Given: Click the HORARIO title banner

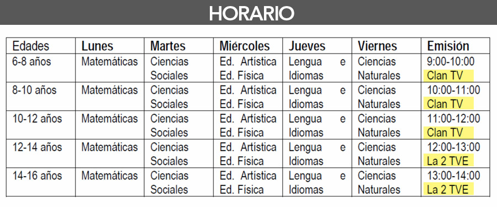Looking at the screenshot, I should [248, 12].
